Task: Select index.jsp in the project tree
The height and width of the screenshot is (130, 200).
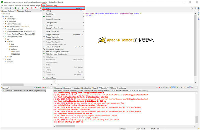Action: tap(15, 54)
